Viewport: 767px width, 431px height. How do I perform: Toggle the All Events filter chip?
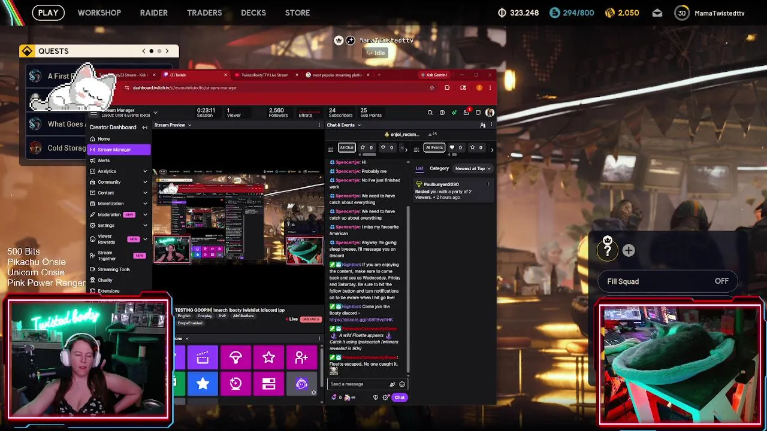click(434, 148)
